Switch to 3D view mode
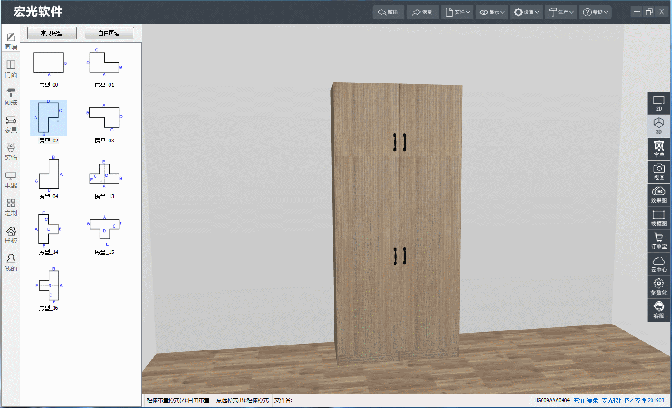 (659, 126)
